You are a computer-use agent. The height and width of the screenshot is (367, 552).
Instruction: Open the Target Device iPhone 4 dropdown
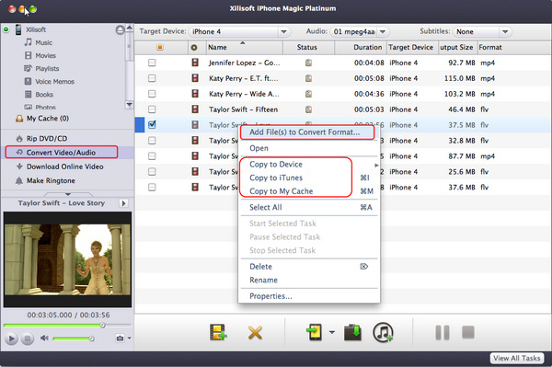(240, 31)
